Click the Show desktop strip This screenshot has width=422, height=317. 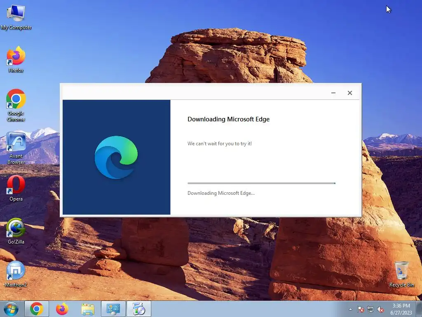[x=419, y=309]
